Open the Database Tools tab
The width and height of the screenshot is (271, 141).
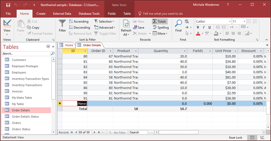coord(89,14)
